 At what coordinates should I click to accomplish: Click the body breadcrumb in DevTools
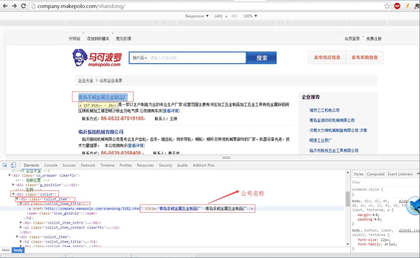[18, 250]
